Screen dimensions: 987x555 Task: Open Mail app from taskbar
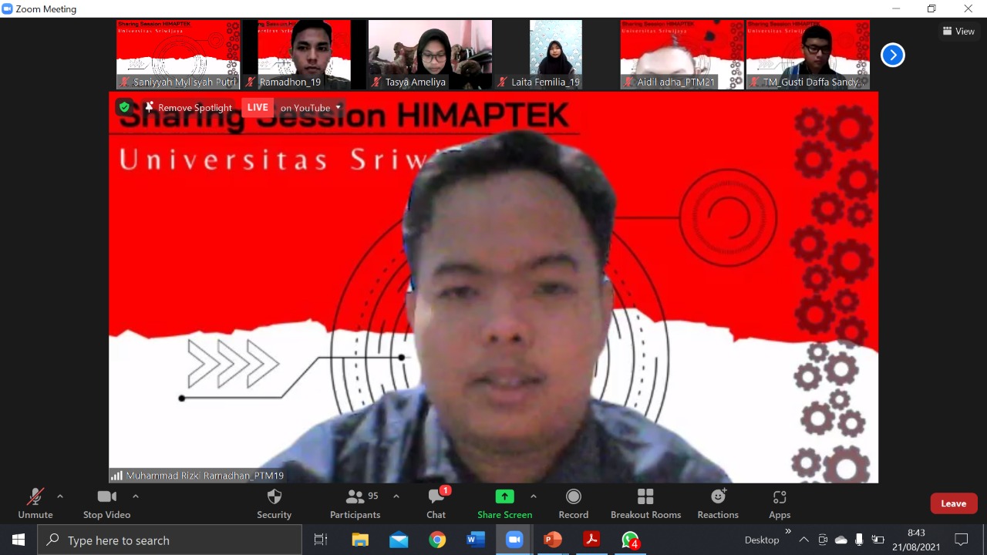(399, 540)
